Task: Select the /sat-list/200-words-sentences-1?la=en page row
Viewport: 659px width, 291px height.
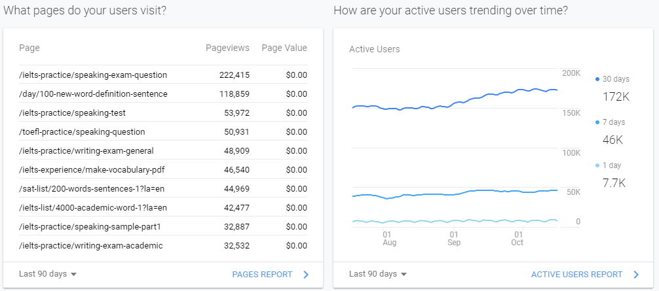Action: tap(163, 189)
